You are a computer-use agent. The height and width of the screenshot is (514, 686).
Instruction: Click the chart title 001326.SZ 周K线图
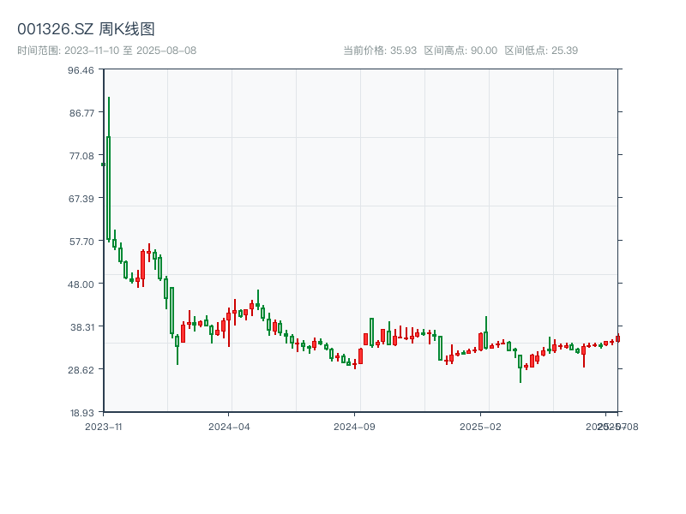pyautogui.click(x=86, y=29)
